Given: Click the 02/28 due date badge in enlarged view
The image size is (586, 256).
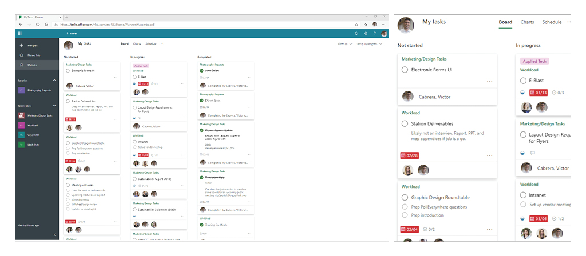Looking at the screenshot, I should click(x=410, y=155).
